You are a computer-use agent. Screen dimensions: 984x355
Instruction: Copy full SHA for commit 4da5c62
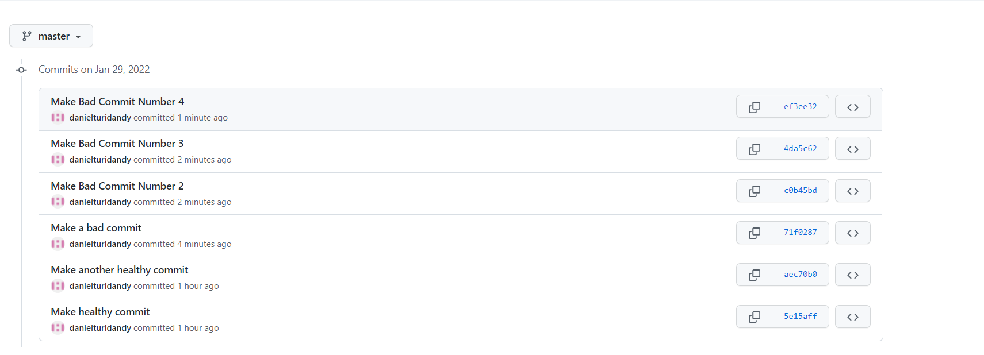754,149
